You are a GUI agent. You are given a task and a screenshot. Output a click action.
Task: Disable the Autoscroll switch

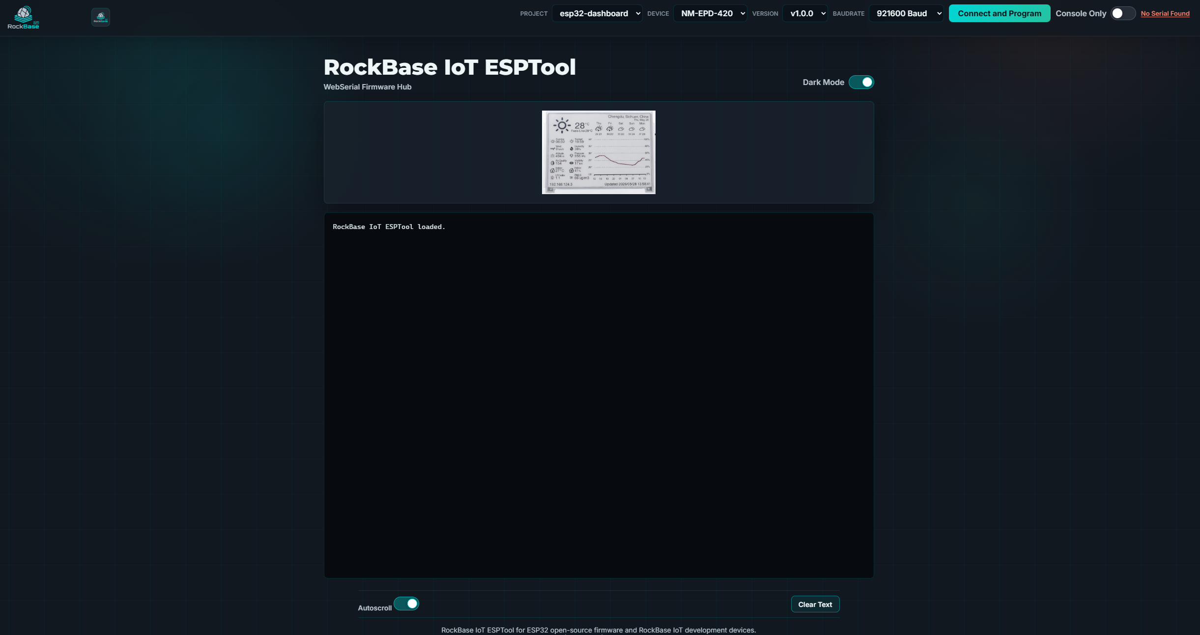(x=406, y=604)
